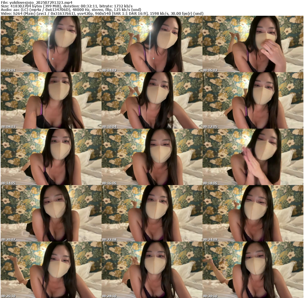Click the Size and duration info line

(x=67, y=6)
